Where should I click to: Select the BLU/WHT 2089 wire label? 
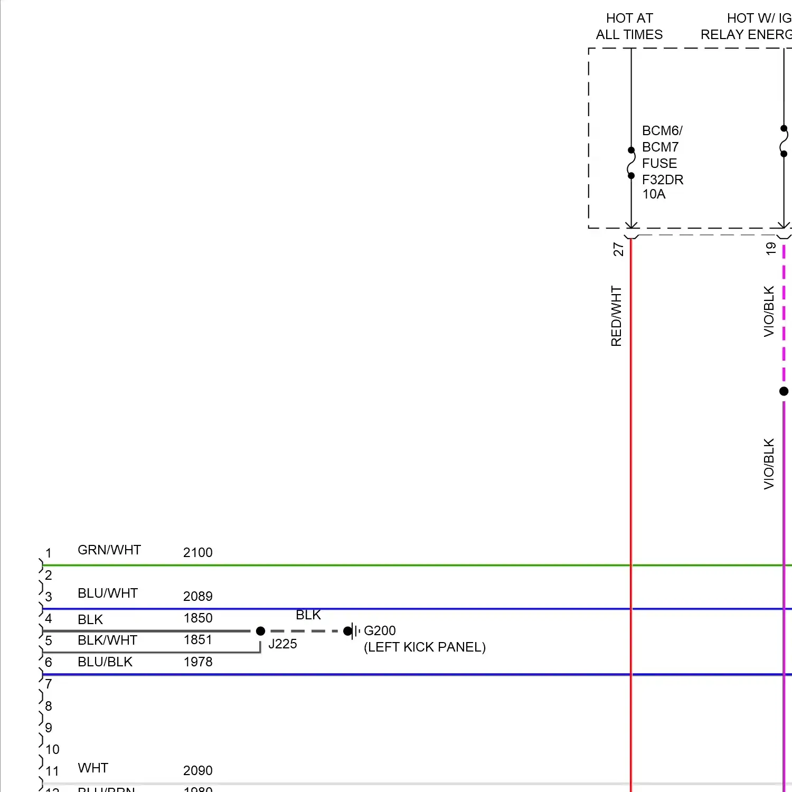pos(108,593)
